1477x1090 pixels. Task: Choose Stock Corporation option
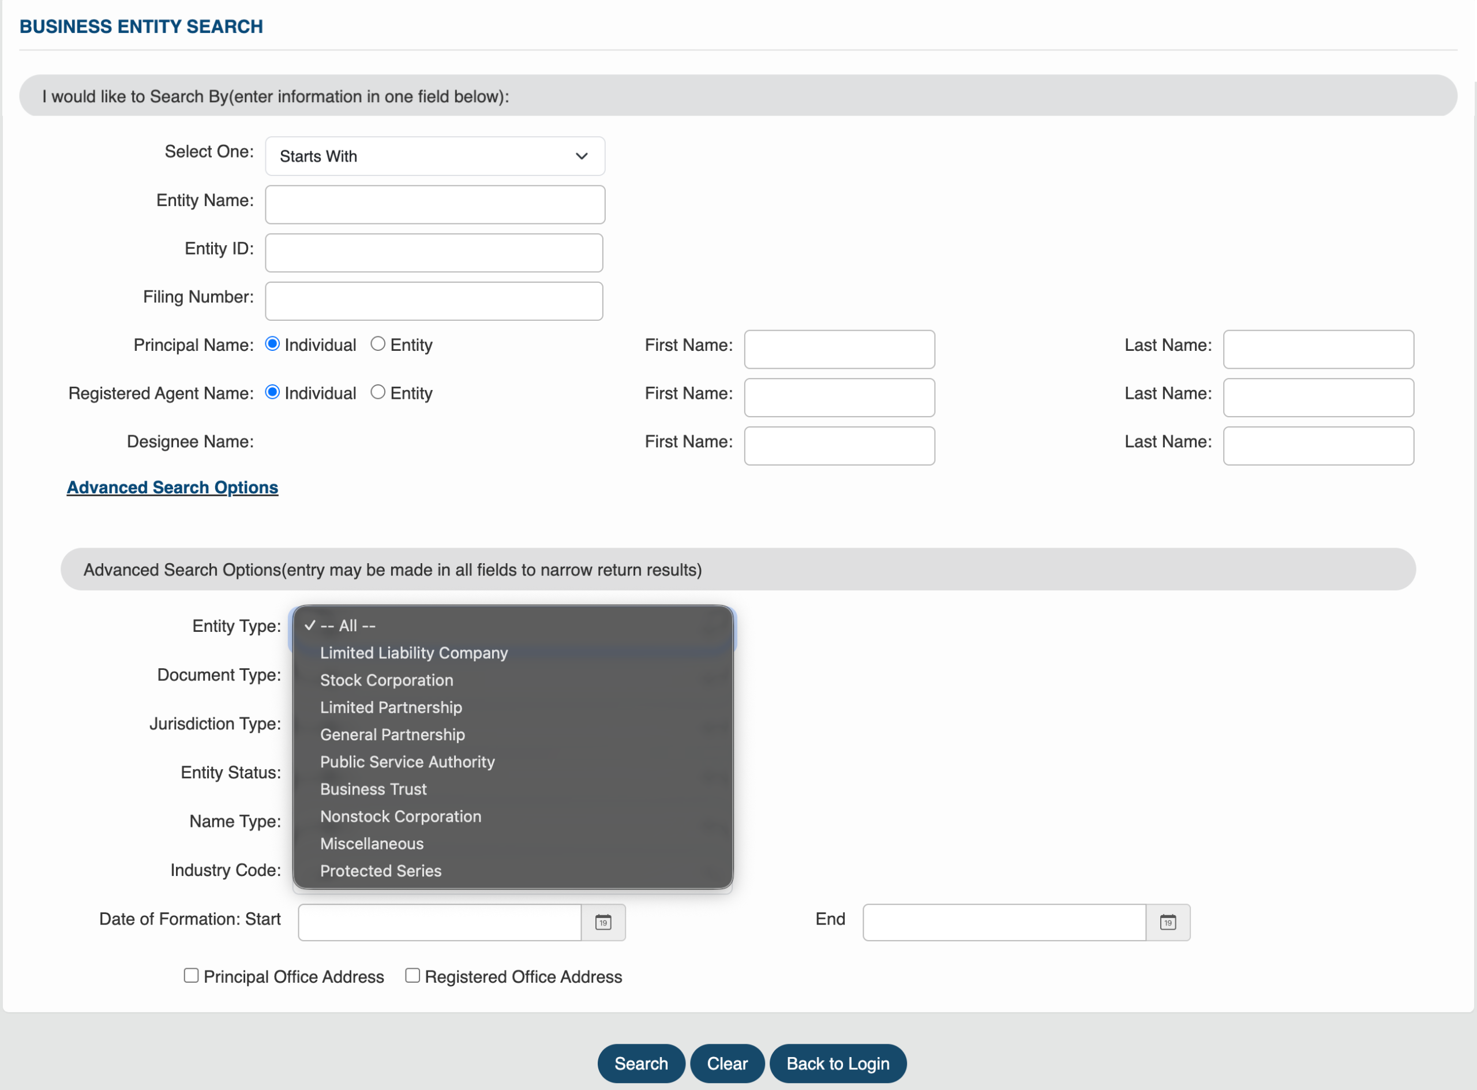tap(512, 680)
